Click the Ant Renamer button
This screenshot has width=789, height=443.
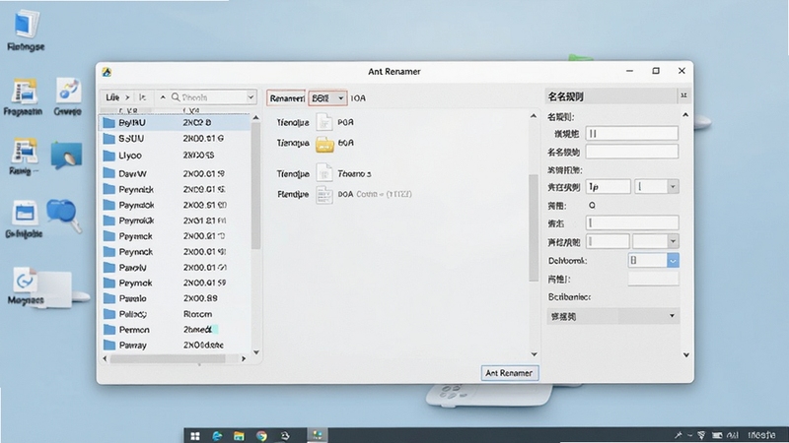[x=509, y=373]
